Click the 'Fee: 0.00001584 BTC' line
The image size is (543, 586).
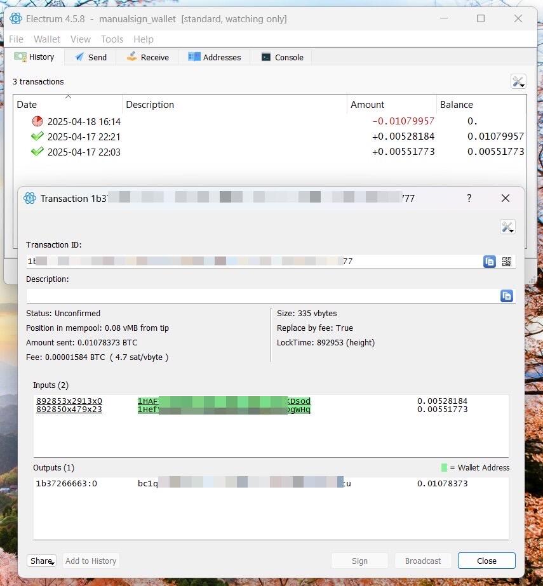[x=97, y=357]
